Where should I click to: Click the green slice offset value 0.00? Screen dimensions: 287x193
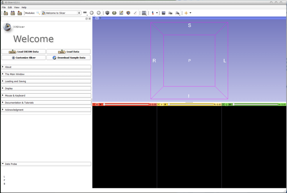point(282,104)
